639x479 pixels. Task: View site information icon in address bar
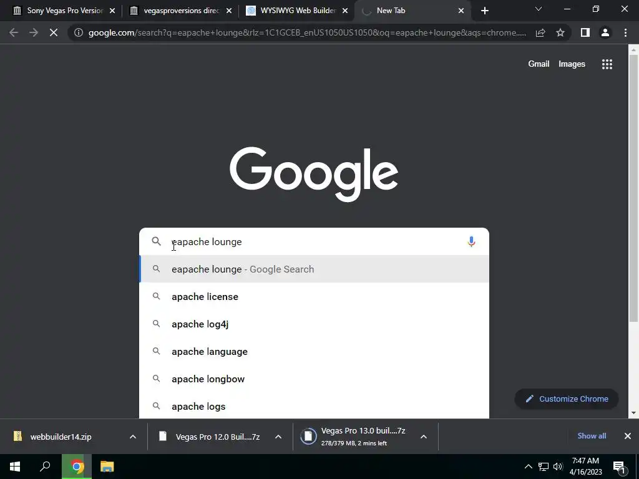pyautogui.click(x=79, y=32)
